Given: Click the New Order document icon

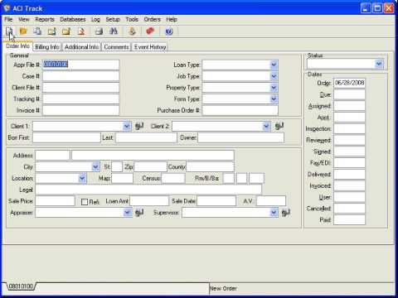Looking at the screenshot, I should 9,31.
